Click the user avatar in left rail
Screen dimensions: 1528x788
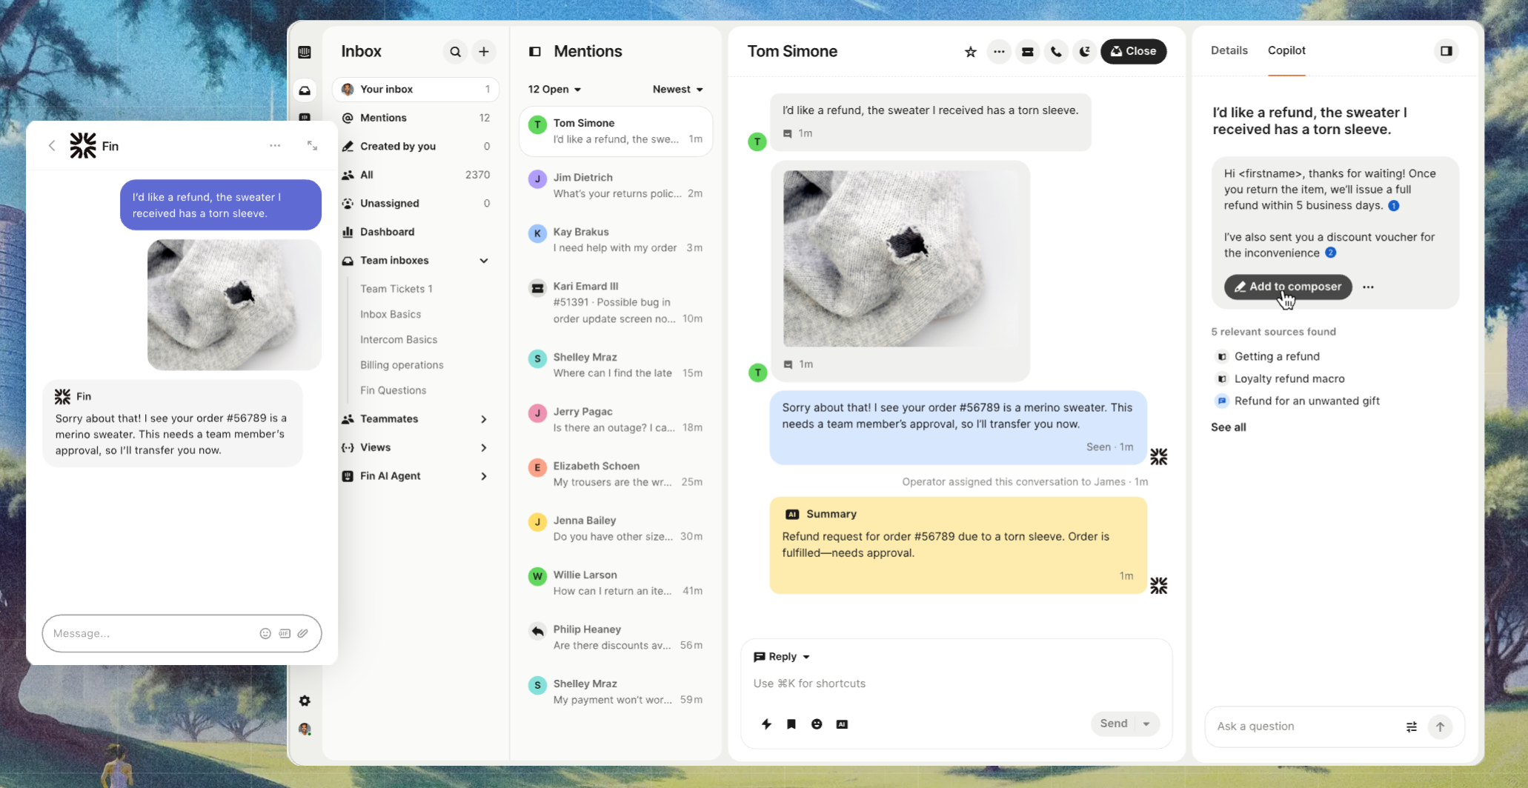tap(305, 729)
